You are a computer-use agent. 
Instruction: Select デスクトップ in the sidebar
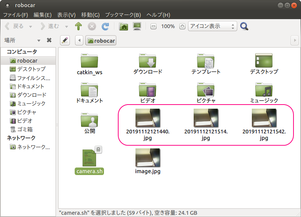tap(28, 69)
